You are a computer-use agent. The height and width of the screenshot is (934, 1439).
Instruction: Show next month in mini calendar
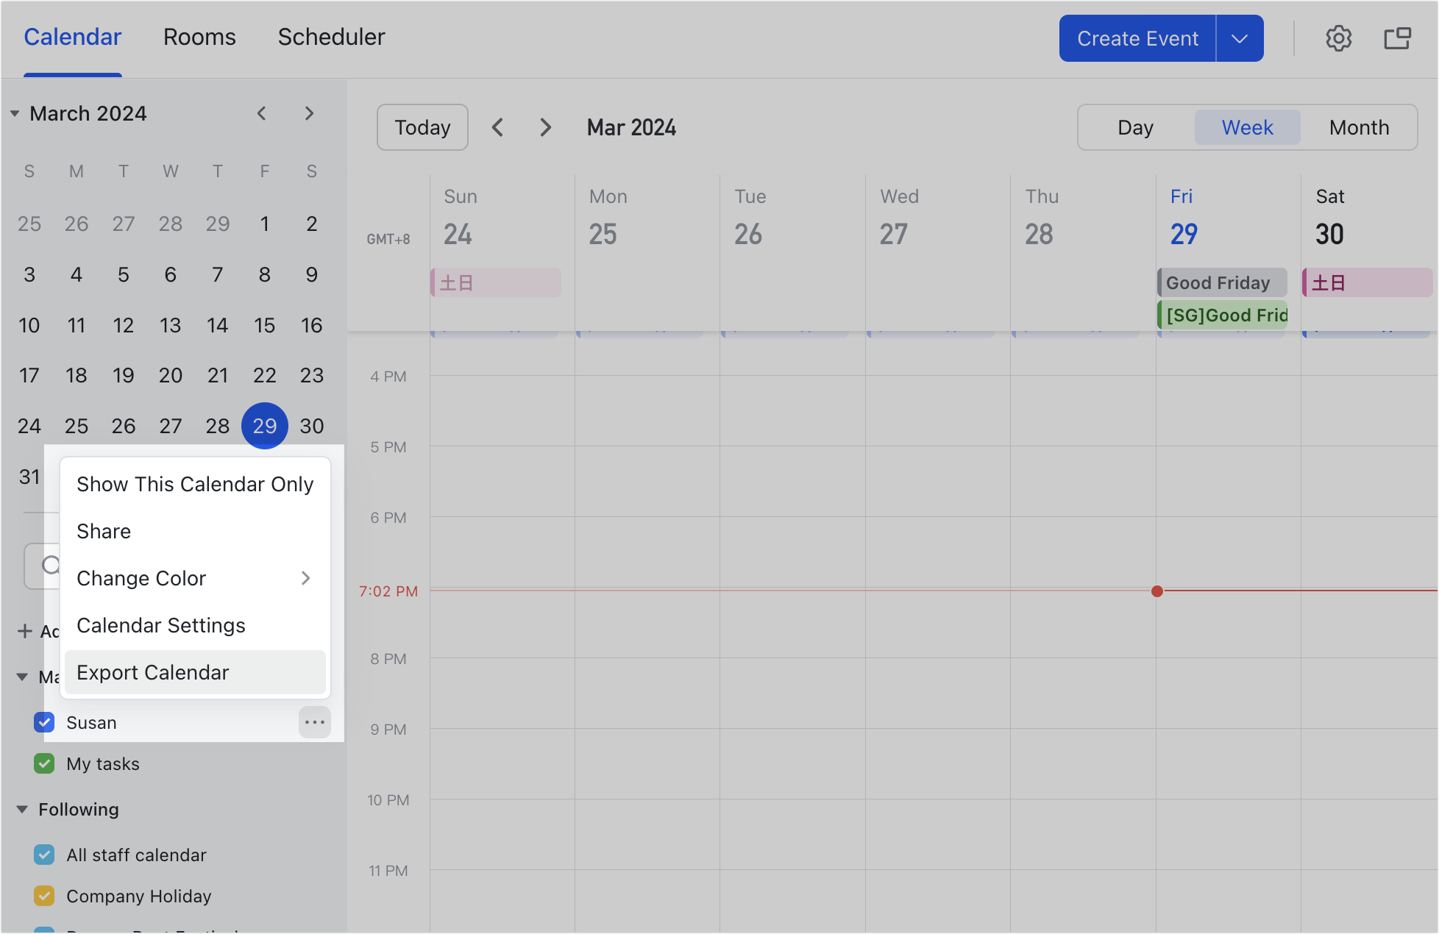[309, 113]
